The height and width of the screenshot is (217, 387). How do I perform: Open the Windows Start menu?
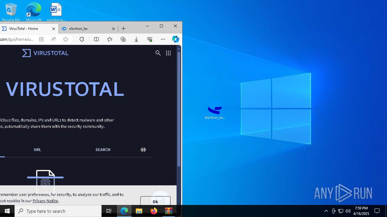click(x=7, y=211)
